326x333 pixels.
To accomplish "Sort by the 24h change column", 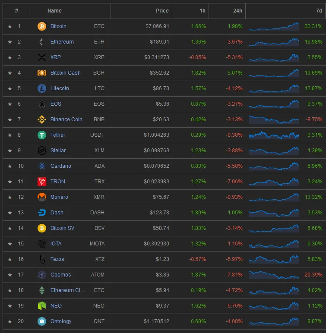I will click(x=237, y=11).
